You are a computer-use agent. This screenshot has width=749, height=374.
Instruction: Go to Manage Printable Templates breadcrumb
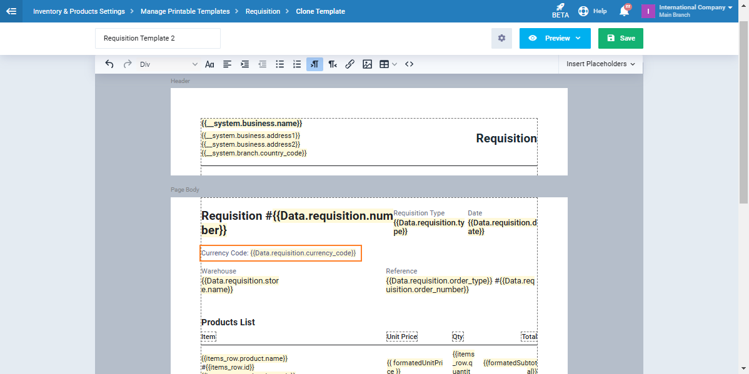click(185, 11)
